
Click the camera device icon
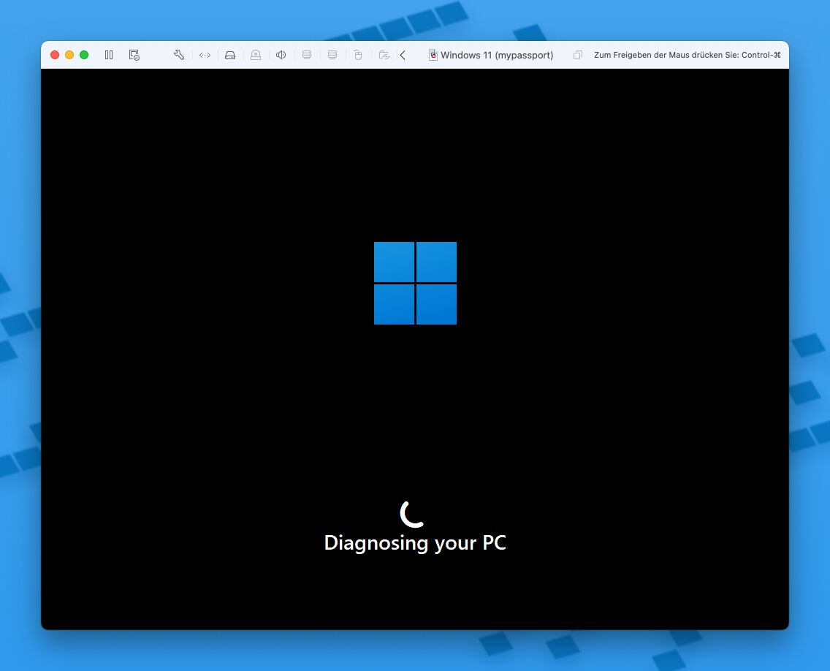point(256,55)
